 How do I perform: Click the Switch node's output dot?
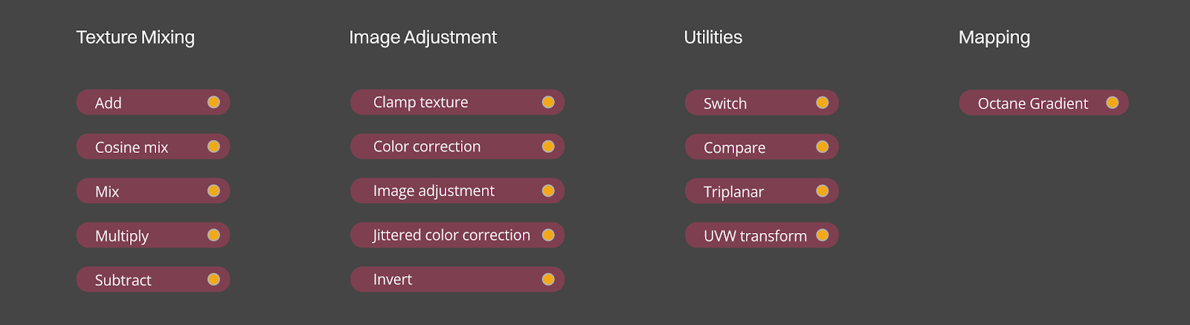click(822, 102)
